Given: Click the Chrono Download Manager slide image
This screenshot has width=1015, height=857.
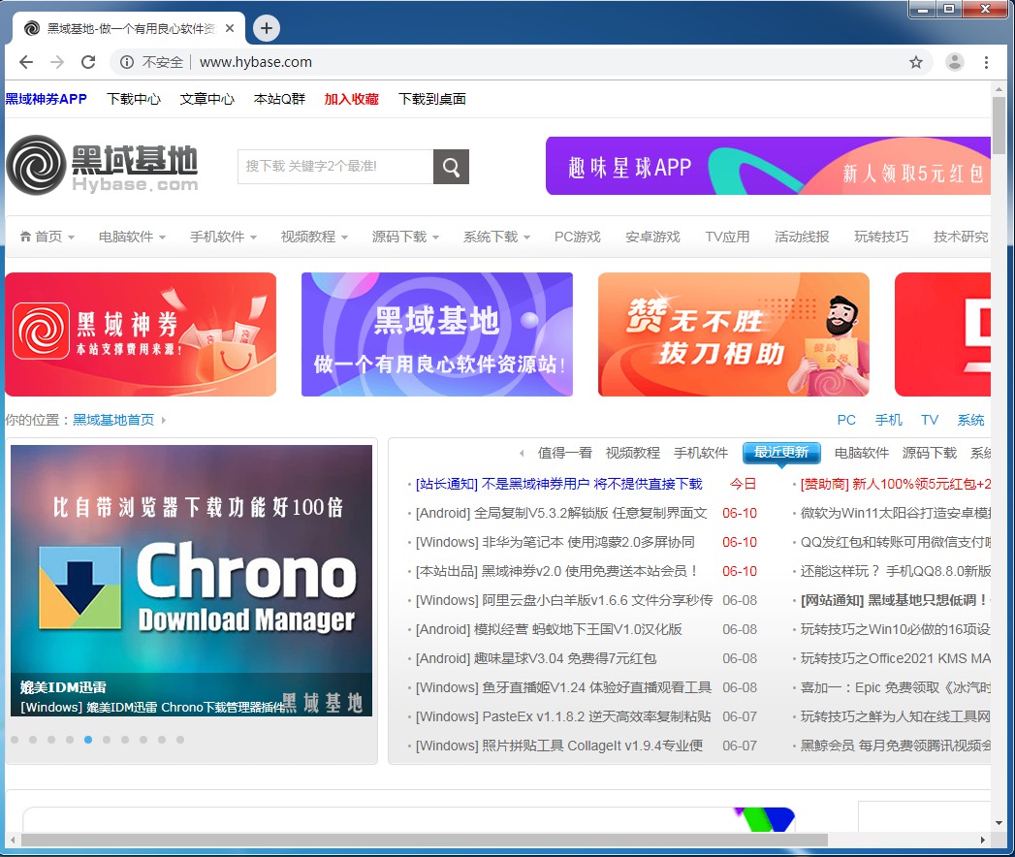Looking at the screenshot, I should 192,580.
